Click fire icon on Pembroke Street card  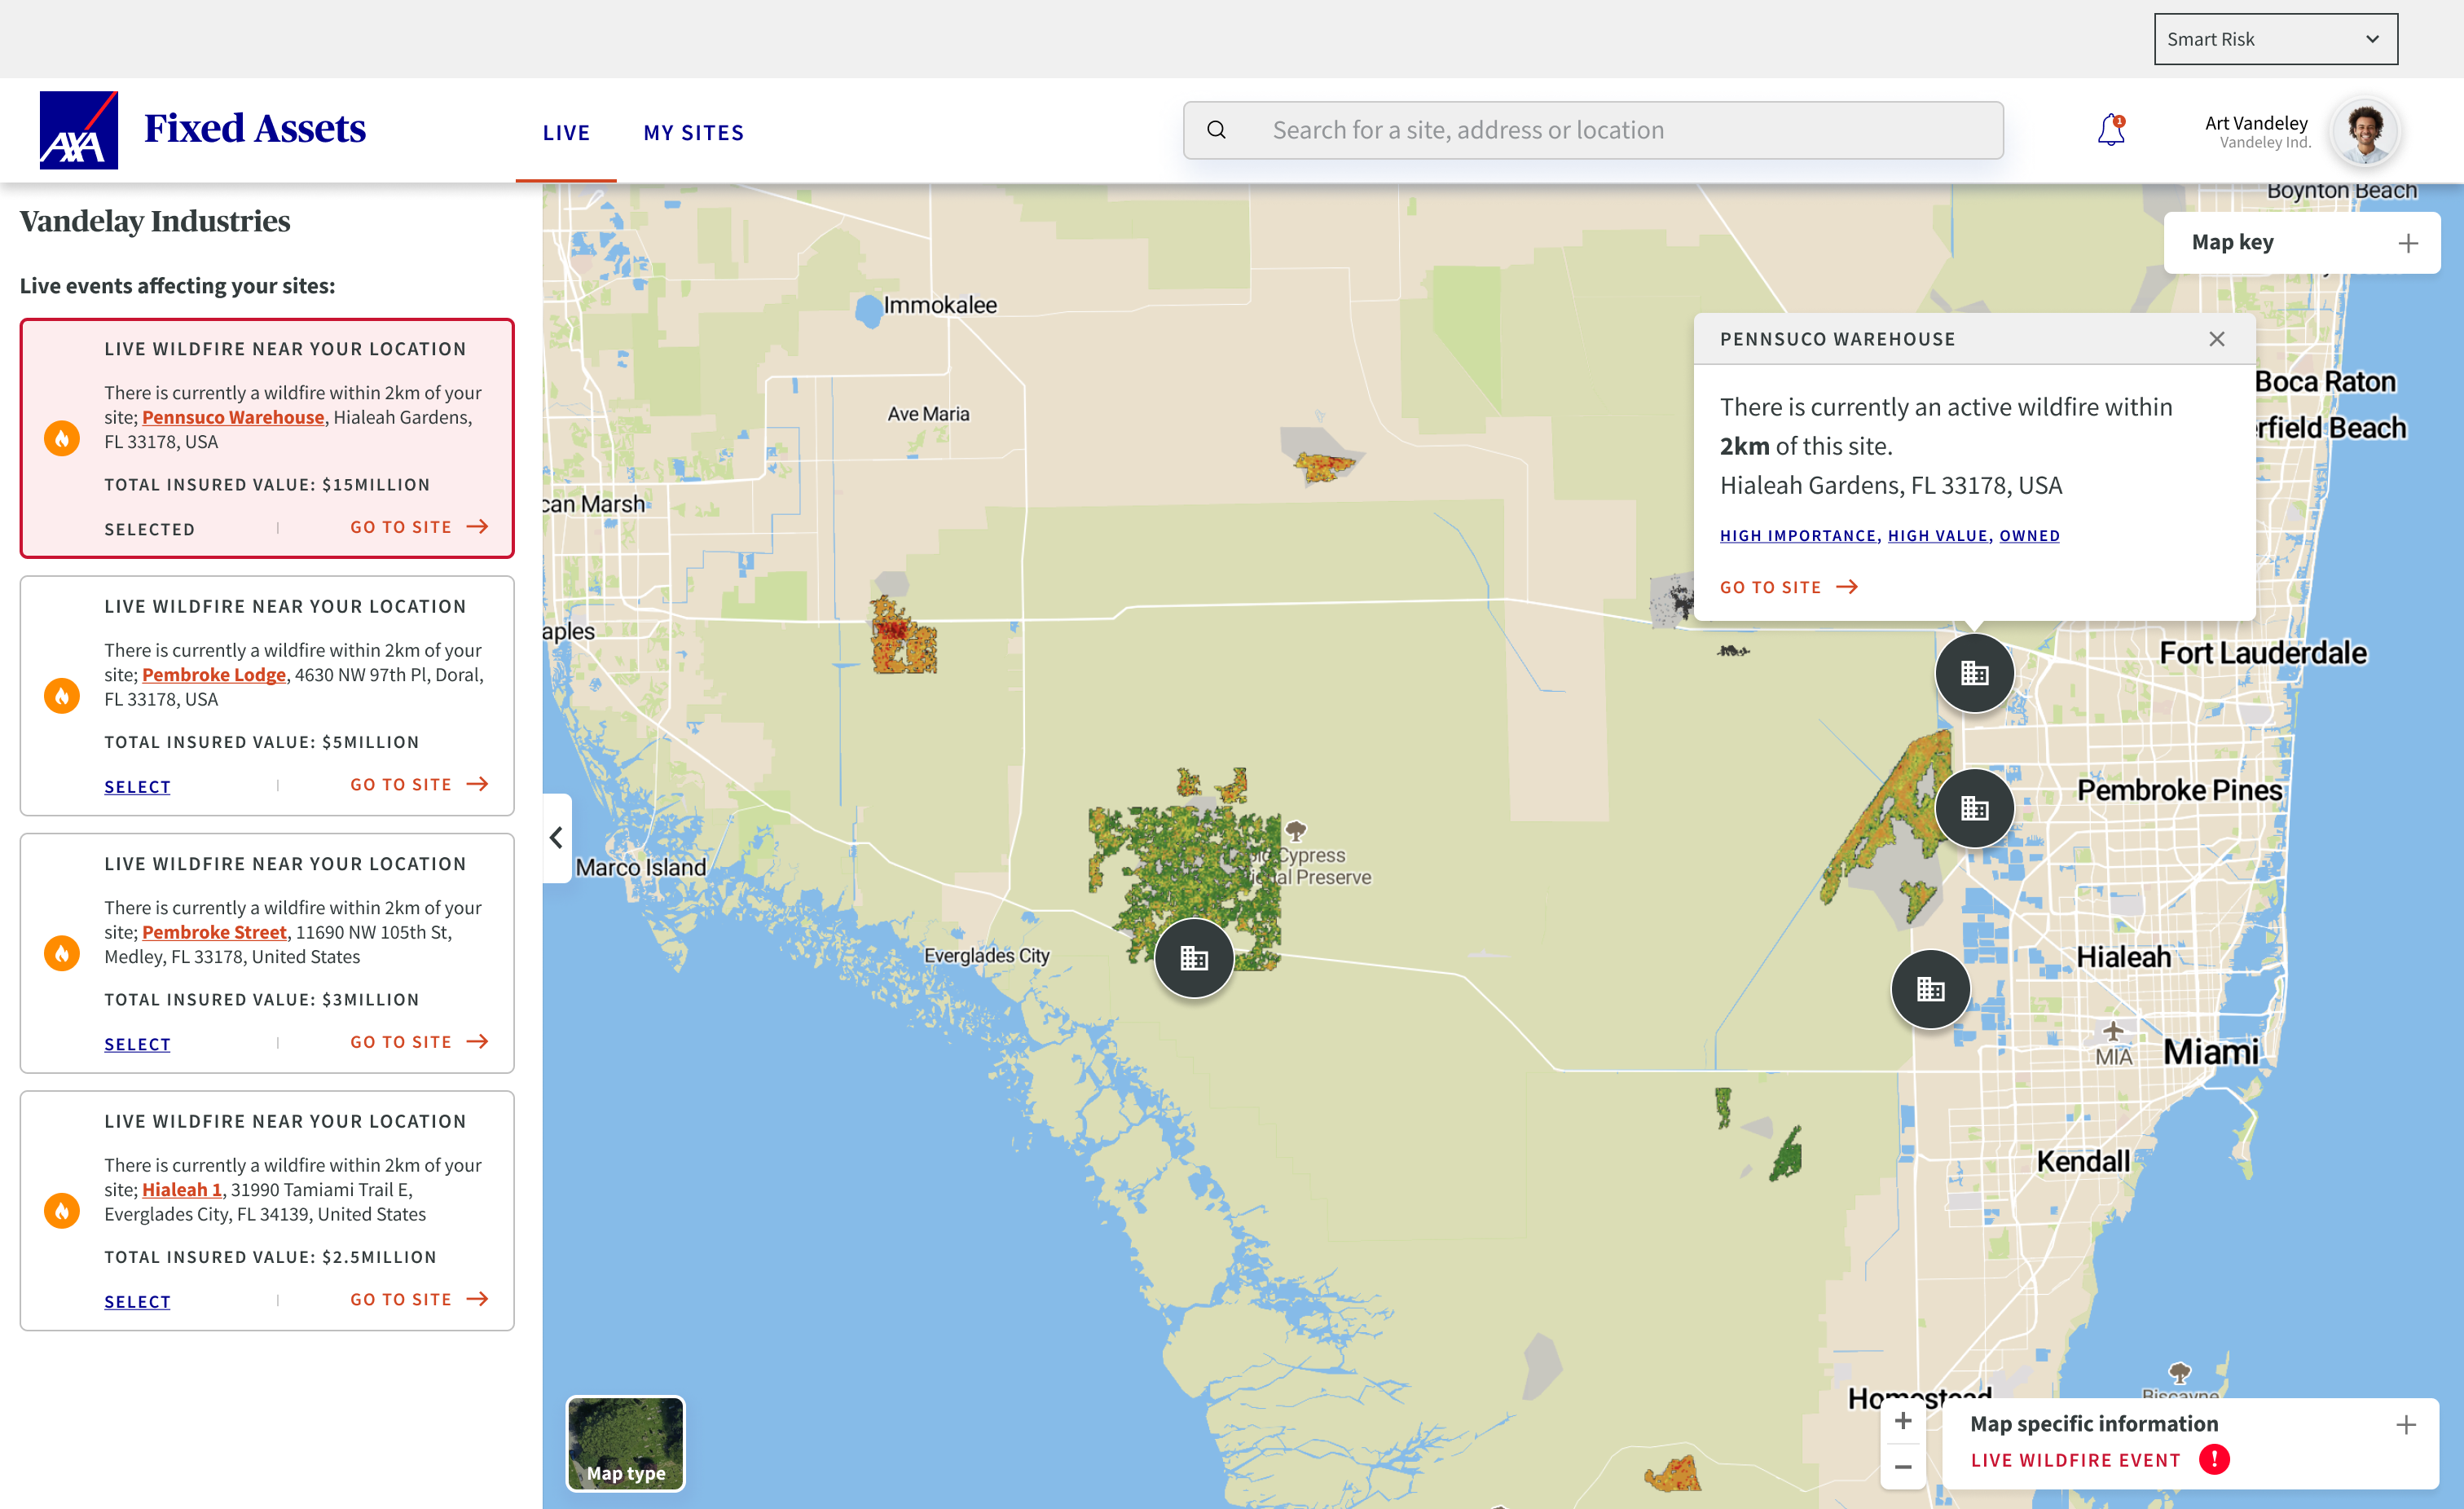(x=62, y=953)
